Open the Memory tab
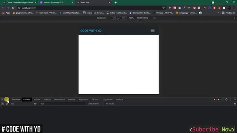This screenshot has width=237, height=133. tap(71, 99)
